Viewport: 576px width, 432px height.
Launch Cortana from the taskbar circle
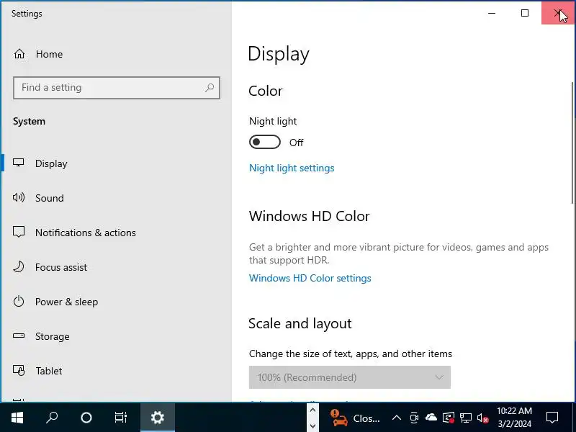[x=86, y=418]
